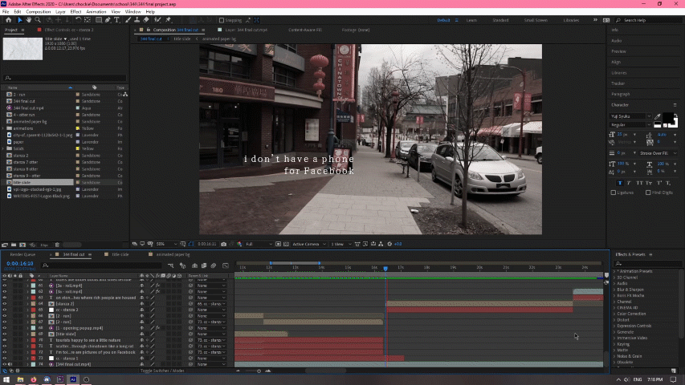Viewport: 685px width, 385px height.
Task: Select the Zoom tool in the toolbar
Action: (x=39, y=20)
